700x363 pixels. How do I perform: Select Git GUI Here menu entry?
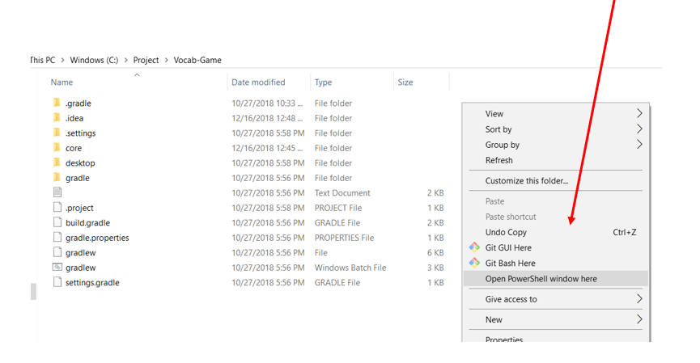coord(555,247)
